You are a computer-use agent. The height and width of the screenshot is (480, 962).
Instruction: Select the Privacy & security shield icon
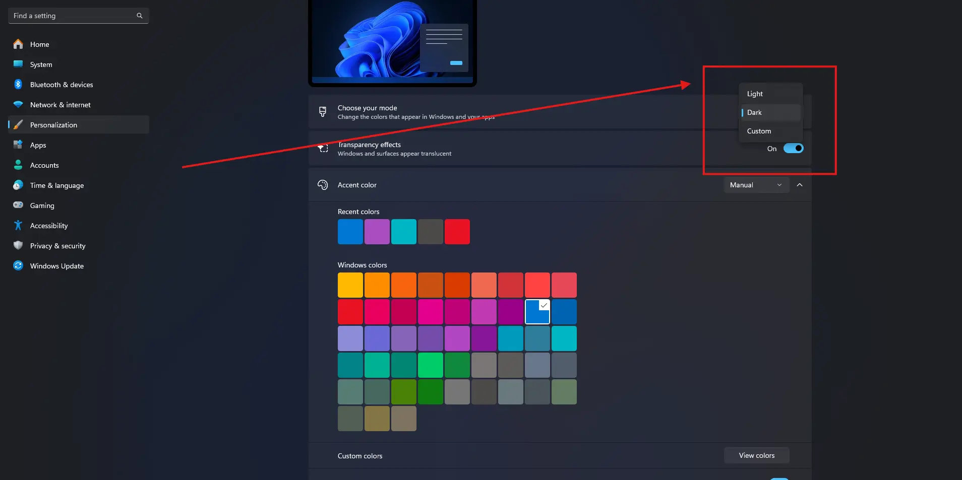[18, 245]
